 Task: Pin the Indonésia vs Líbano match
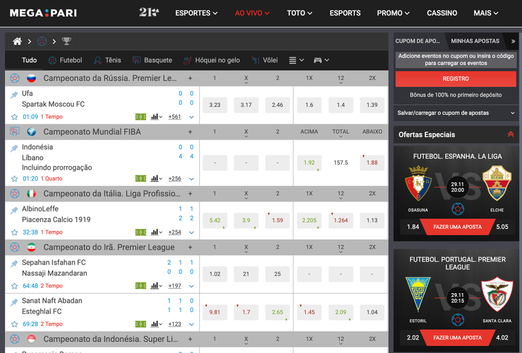pyautogui.click(x=14, y=148)
